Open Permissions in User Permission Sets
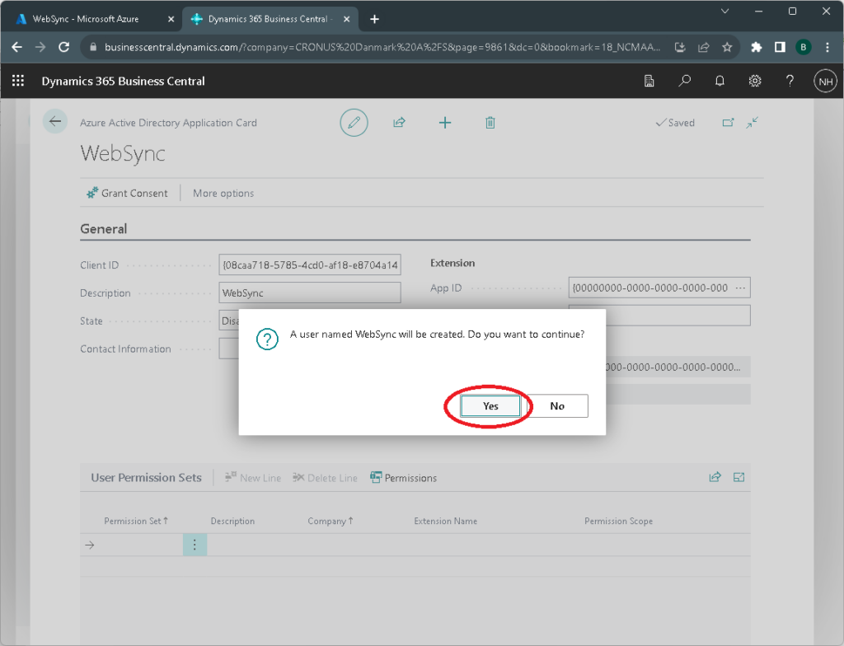This screenshot has height=646, width=844. click(403, 478)
